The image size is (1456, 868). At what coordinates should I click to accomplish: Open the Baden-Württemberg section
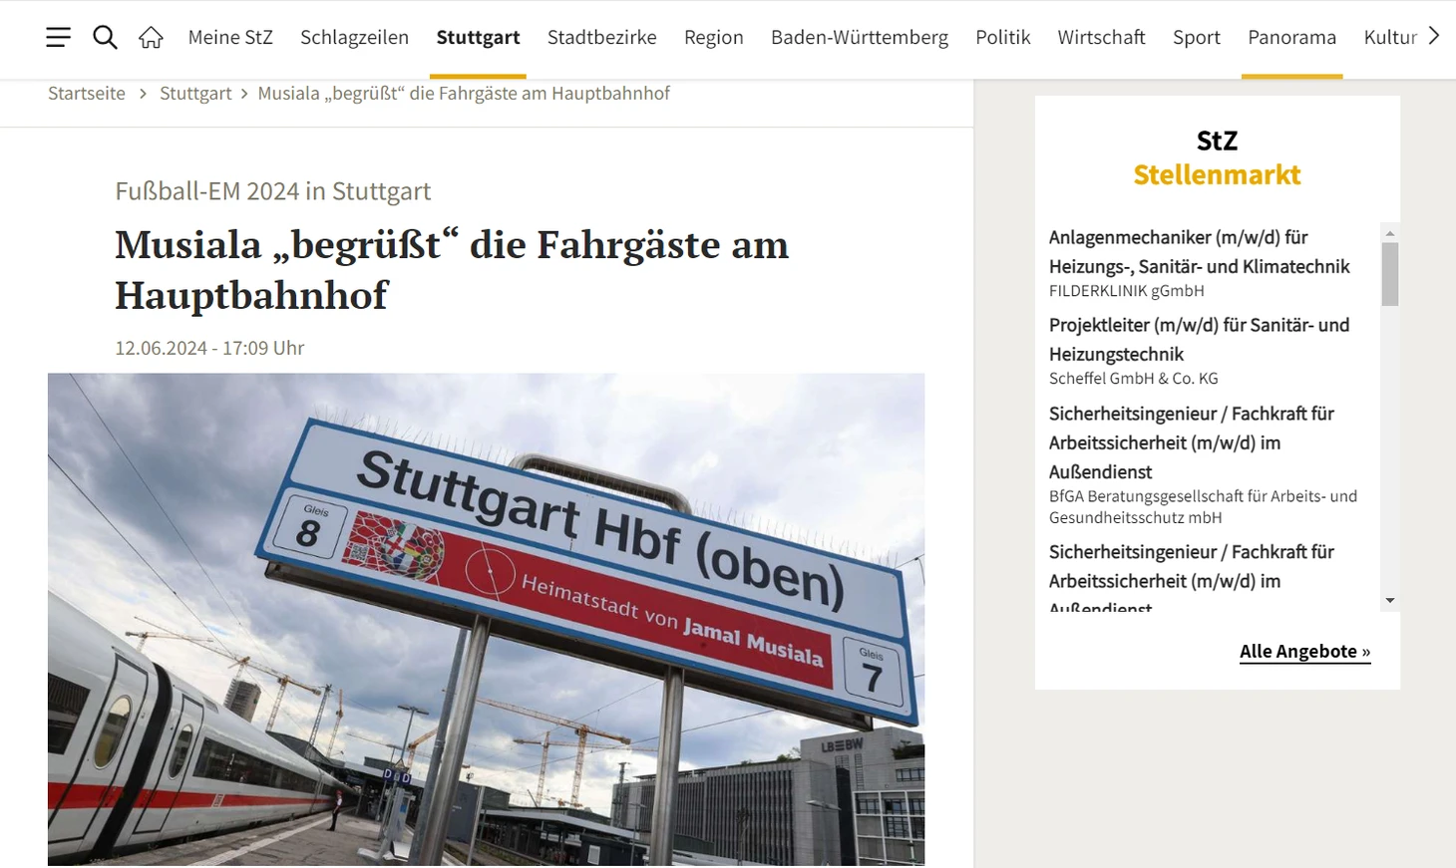(860, 38)
